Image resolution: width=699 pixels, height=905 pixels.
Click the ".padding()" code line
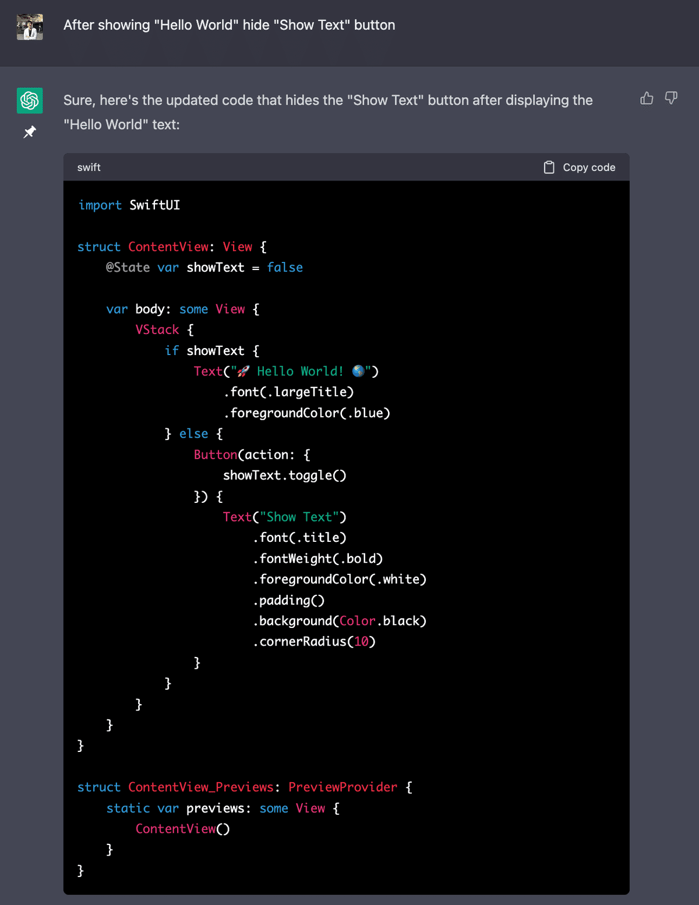289,600
